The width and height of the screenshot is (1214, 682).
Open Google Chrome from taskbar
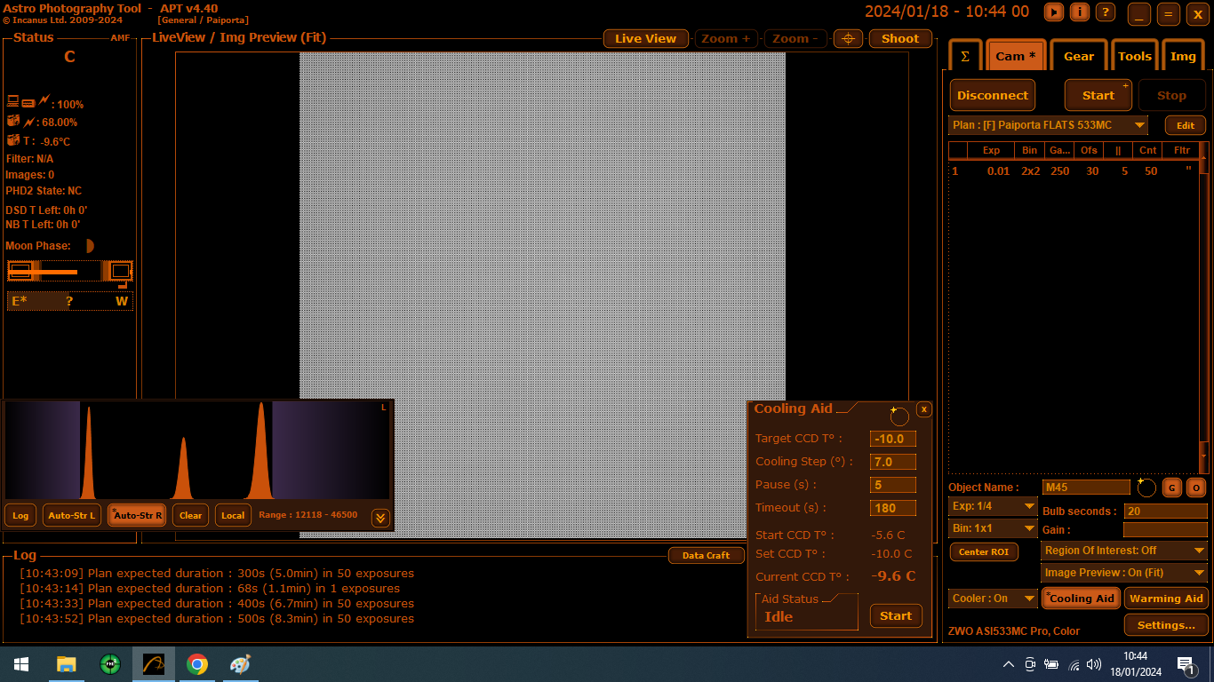pyautogui.click(x=197, y=664)
